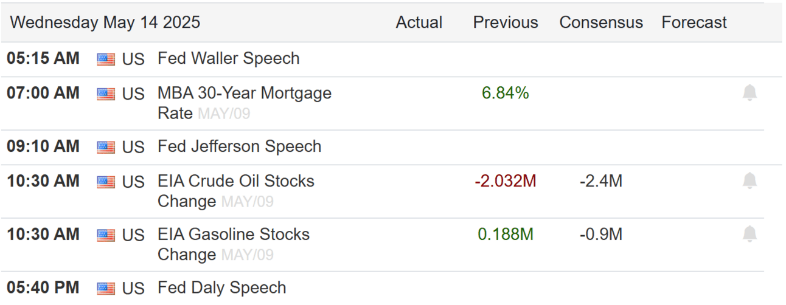Open Fed Daly Speech event

pos(221,287)
